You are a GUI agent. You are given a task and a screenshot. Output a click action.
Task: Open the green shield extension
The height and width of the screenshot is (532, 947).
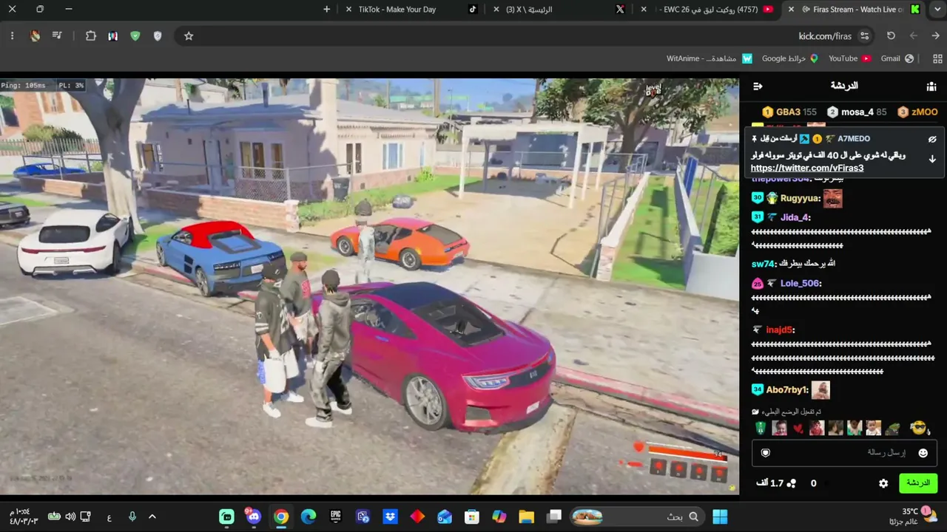tap(135, 35)
